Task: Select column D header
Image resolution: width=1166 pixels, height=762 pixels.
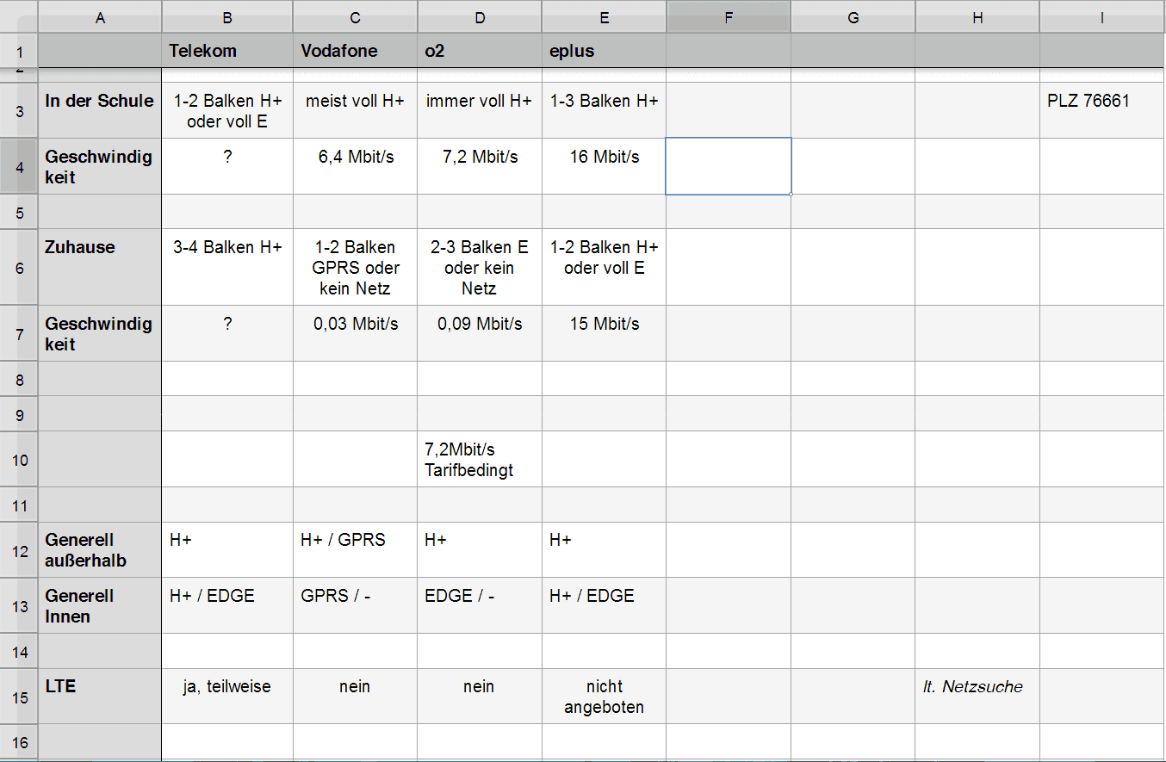Action: [480, 17]
